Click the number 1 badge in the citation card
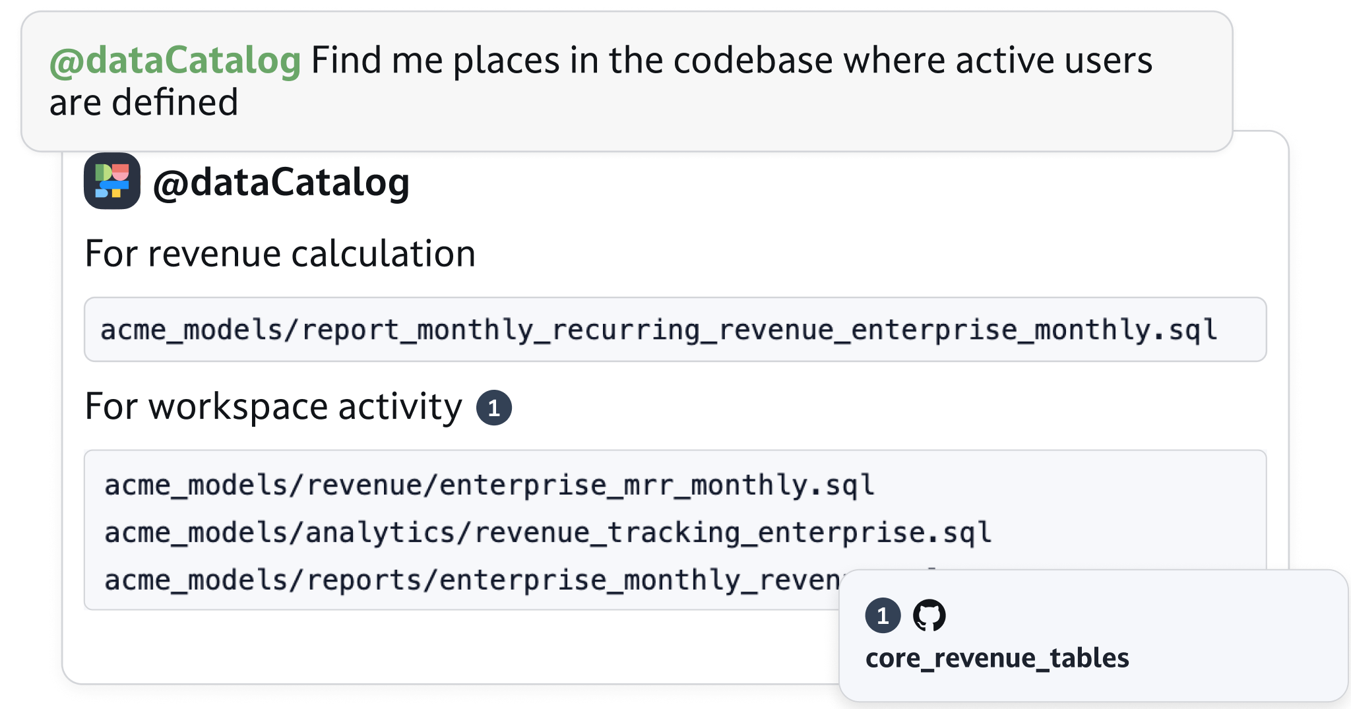The width and height of the screenshot is (1351, 709). [883, 615]
